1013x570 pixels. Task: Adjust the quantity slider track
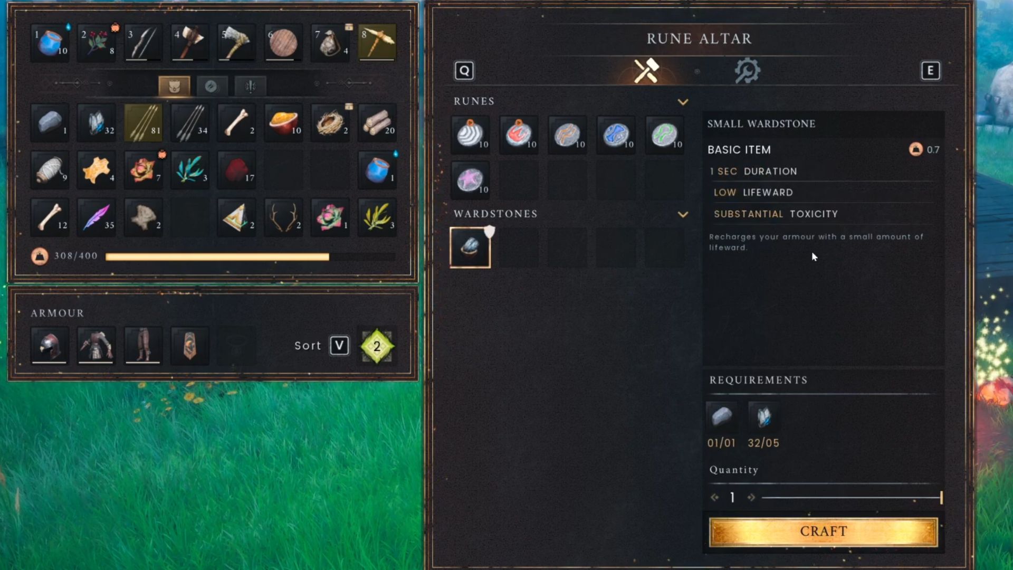(x=852, y=497)
